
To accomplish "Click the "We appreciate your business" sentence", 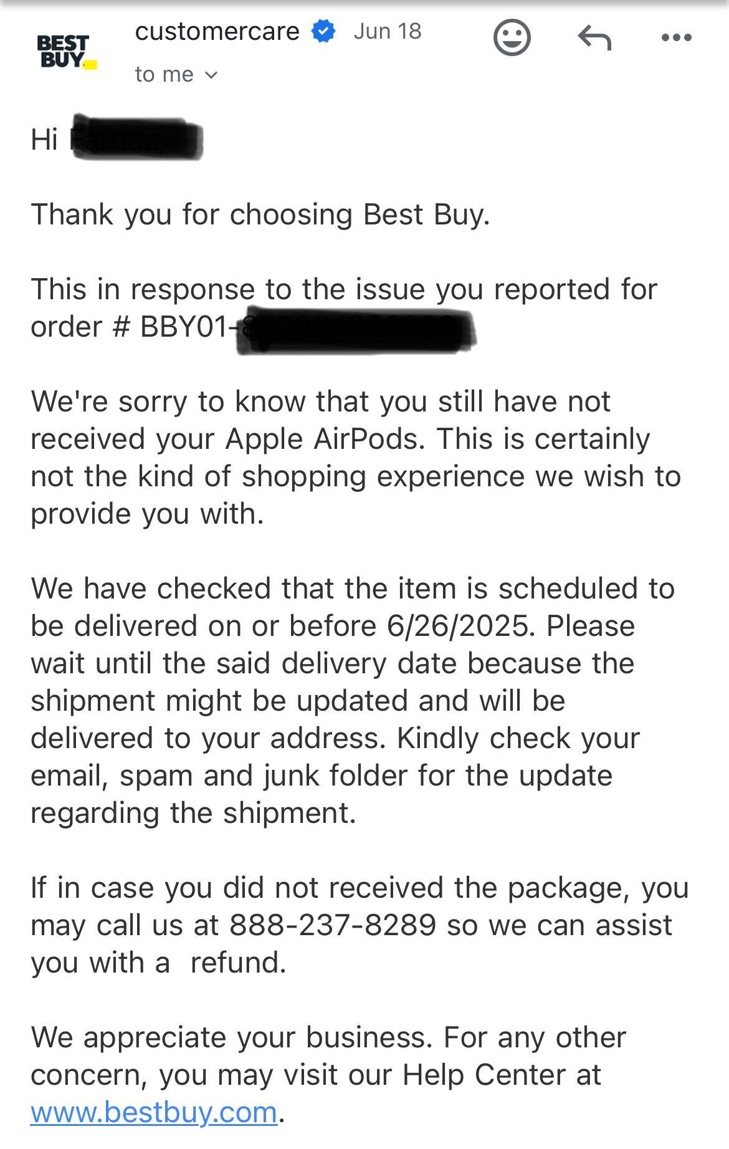I will (x=231, y=1037).
